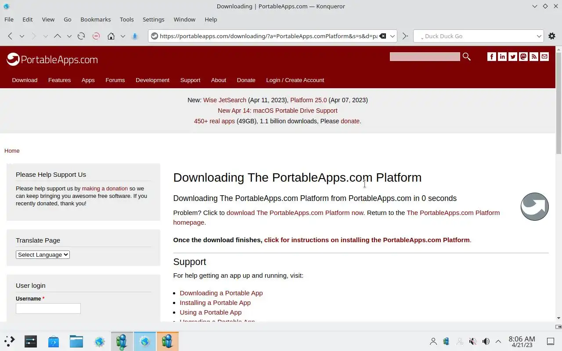562x351 pixels.
Task: Open the Select Language dropdown
Action: point(43,254)
